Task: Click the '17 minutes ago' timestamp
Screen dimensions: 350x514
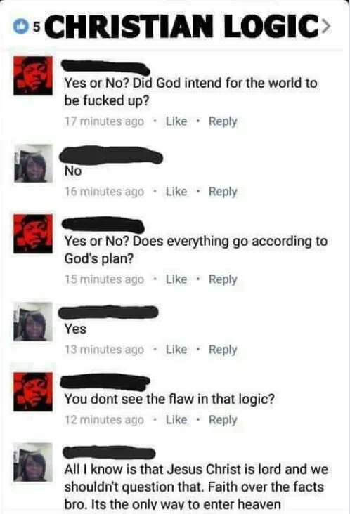Action: pos(104,121)
